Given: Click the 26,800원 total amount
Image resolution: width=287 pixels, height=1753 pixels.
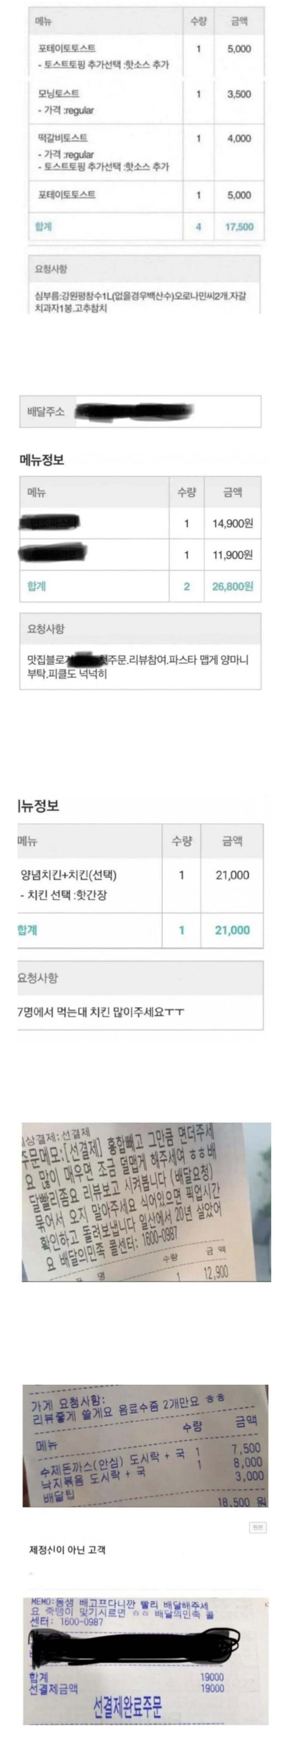Looking at the screenshot, I should pyautogui.click(x=232, y=586).
